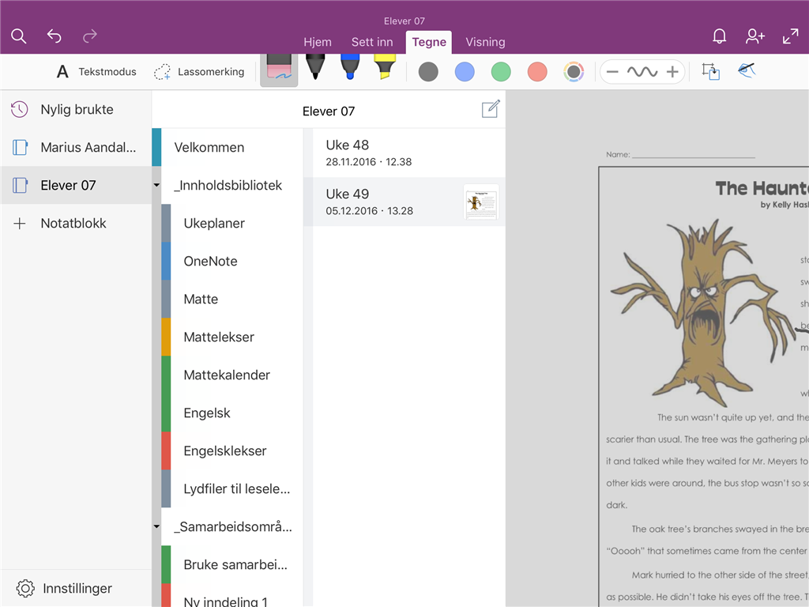Open the Matte section
The image size is (809, 607).
point(232,300)
